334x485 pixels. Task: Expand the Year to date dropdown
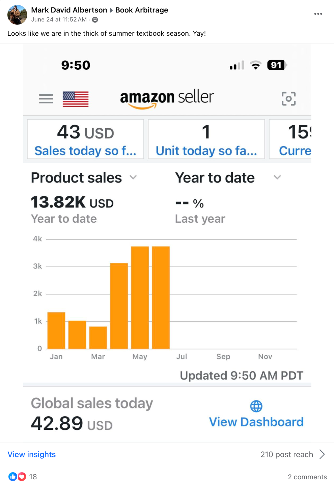[277, 177]
